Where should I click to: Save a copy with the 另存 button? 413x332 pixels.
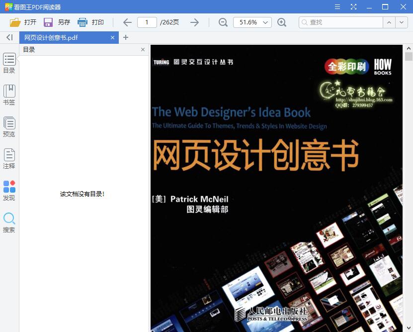(57, 22)
